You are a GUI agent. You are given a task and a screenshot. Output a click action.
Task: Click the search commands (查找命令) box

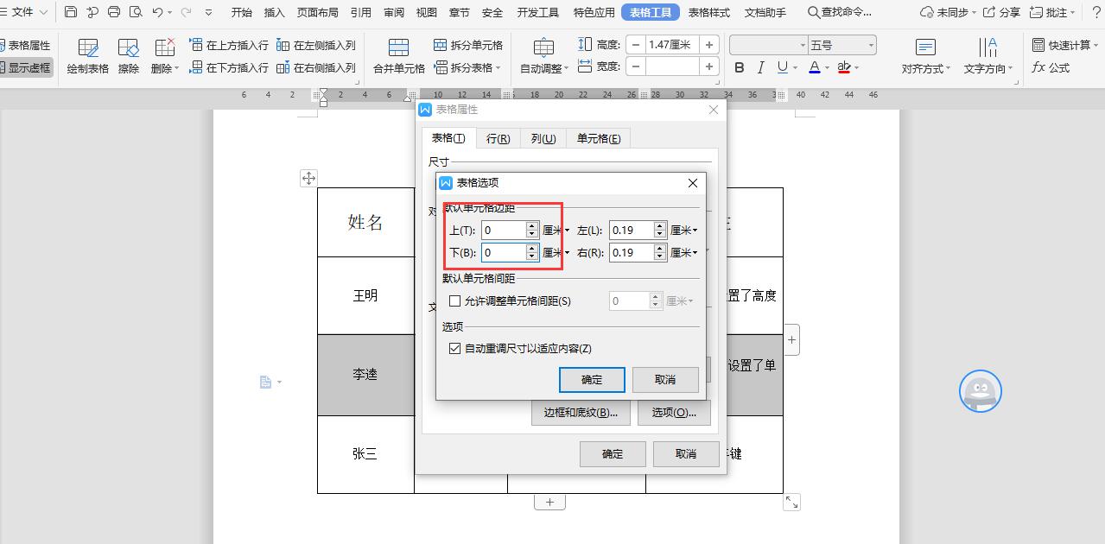point(840,12)
